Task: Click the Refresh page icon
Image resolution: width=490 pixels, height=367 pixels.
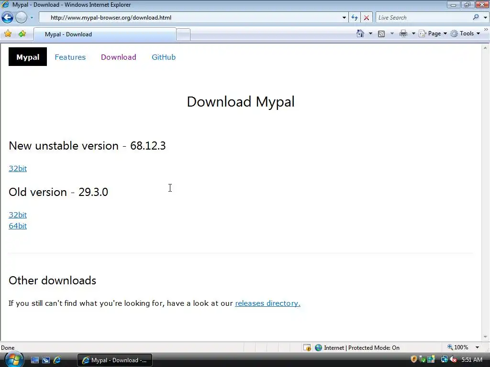Action: pyautogui.click(x=355, y=18)
